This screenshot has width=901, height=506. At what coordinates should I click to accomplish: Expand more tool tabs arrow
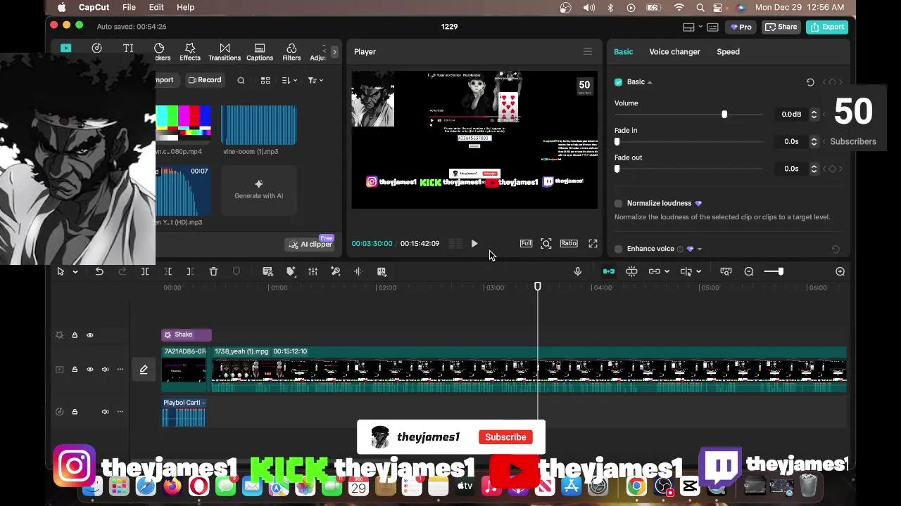point(334,52)
